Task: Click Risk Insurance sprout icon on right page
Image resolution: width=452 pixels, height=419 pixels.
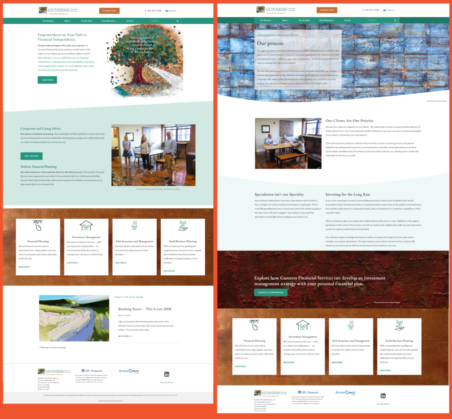Action: [x=351, y=325]
